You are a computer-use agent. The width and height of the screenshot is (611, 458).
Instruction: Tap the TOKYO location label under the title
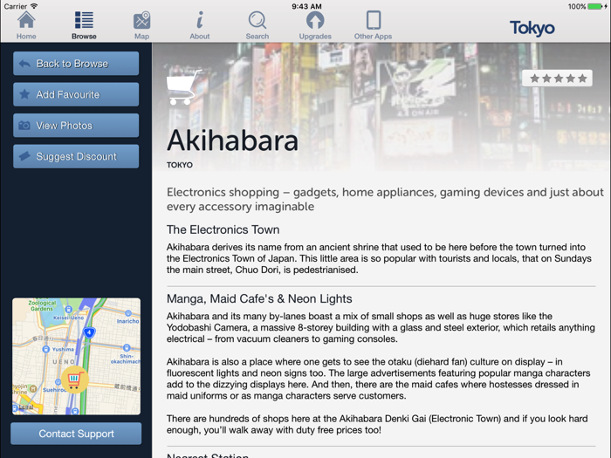tap(180, 165)
